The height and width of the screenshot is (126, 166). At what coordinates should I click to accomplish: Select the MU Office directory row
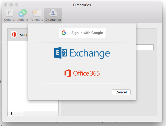tap(18, 35)
